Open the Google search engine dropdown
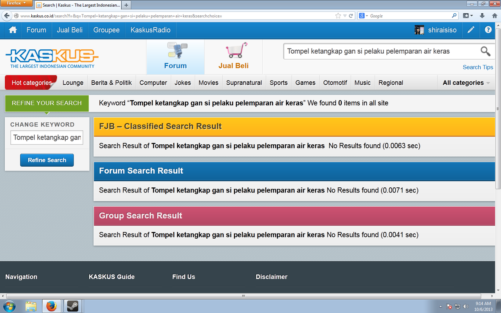 tap(363, 16)
